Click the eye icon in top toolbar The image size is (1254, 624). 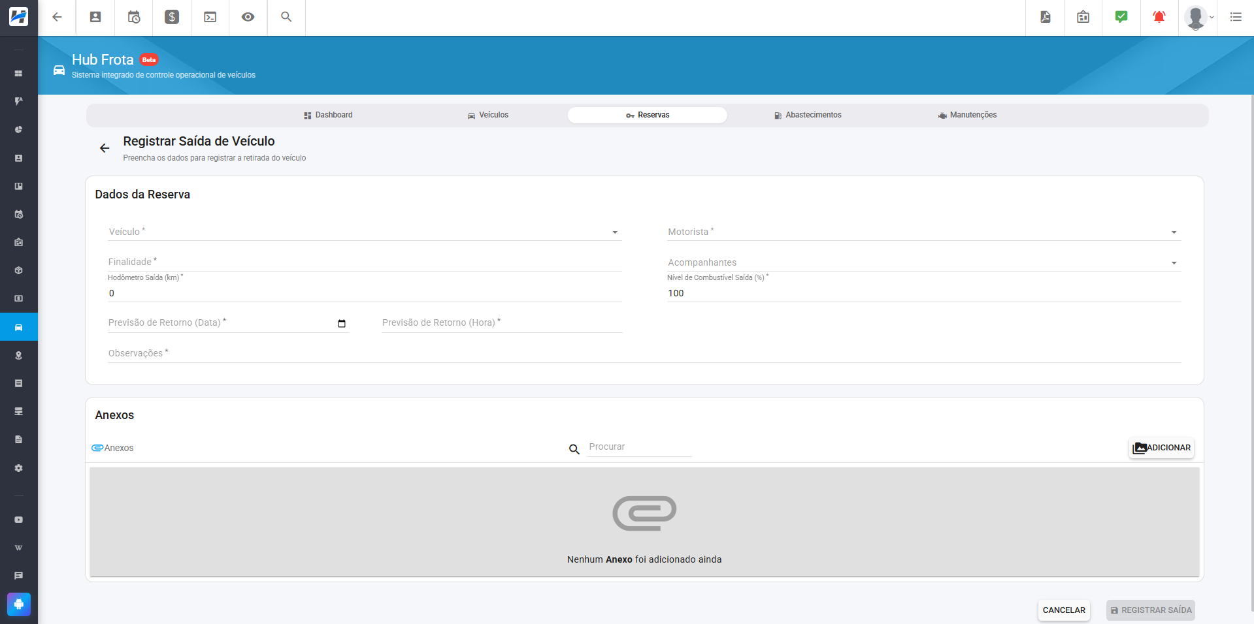pyautogui.click(x=248, y=17)
